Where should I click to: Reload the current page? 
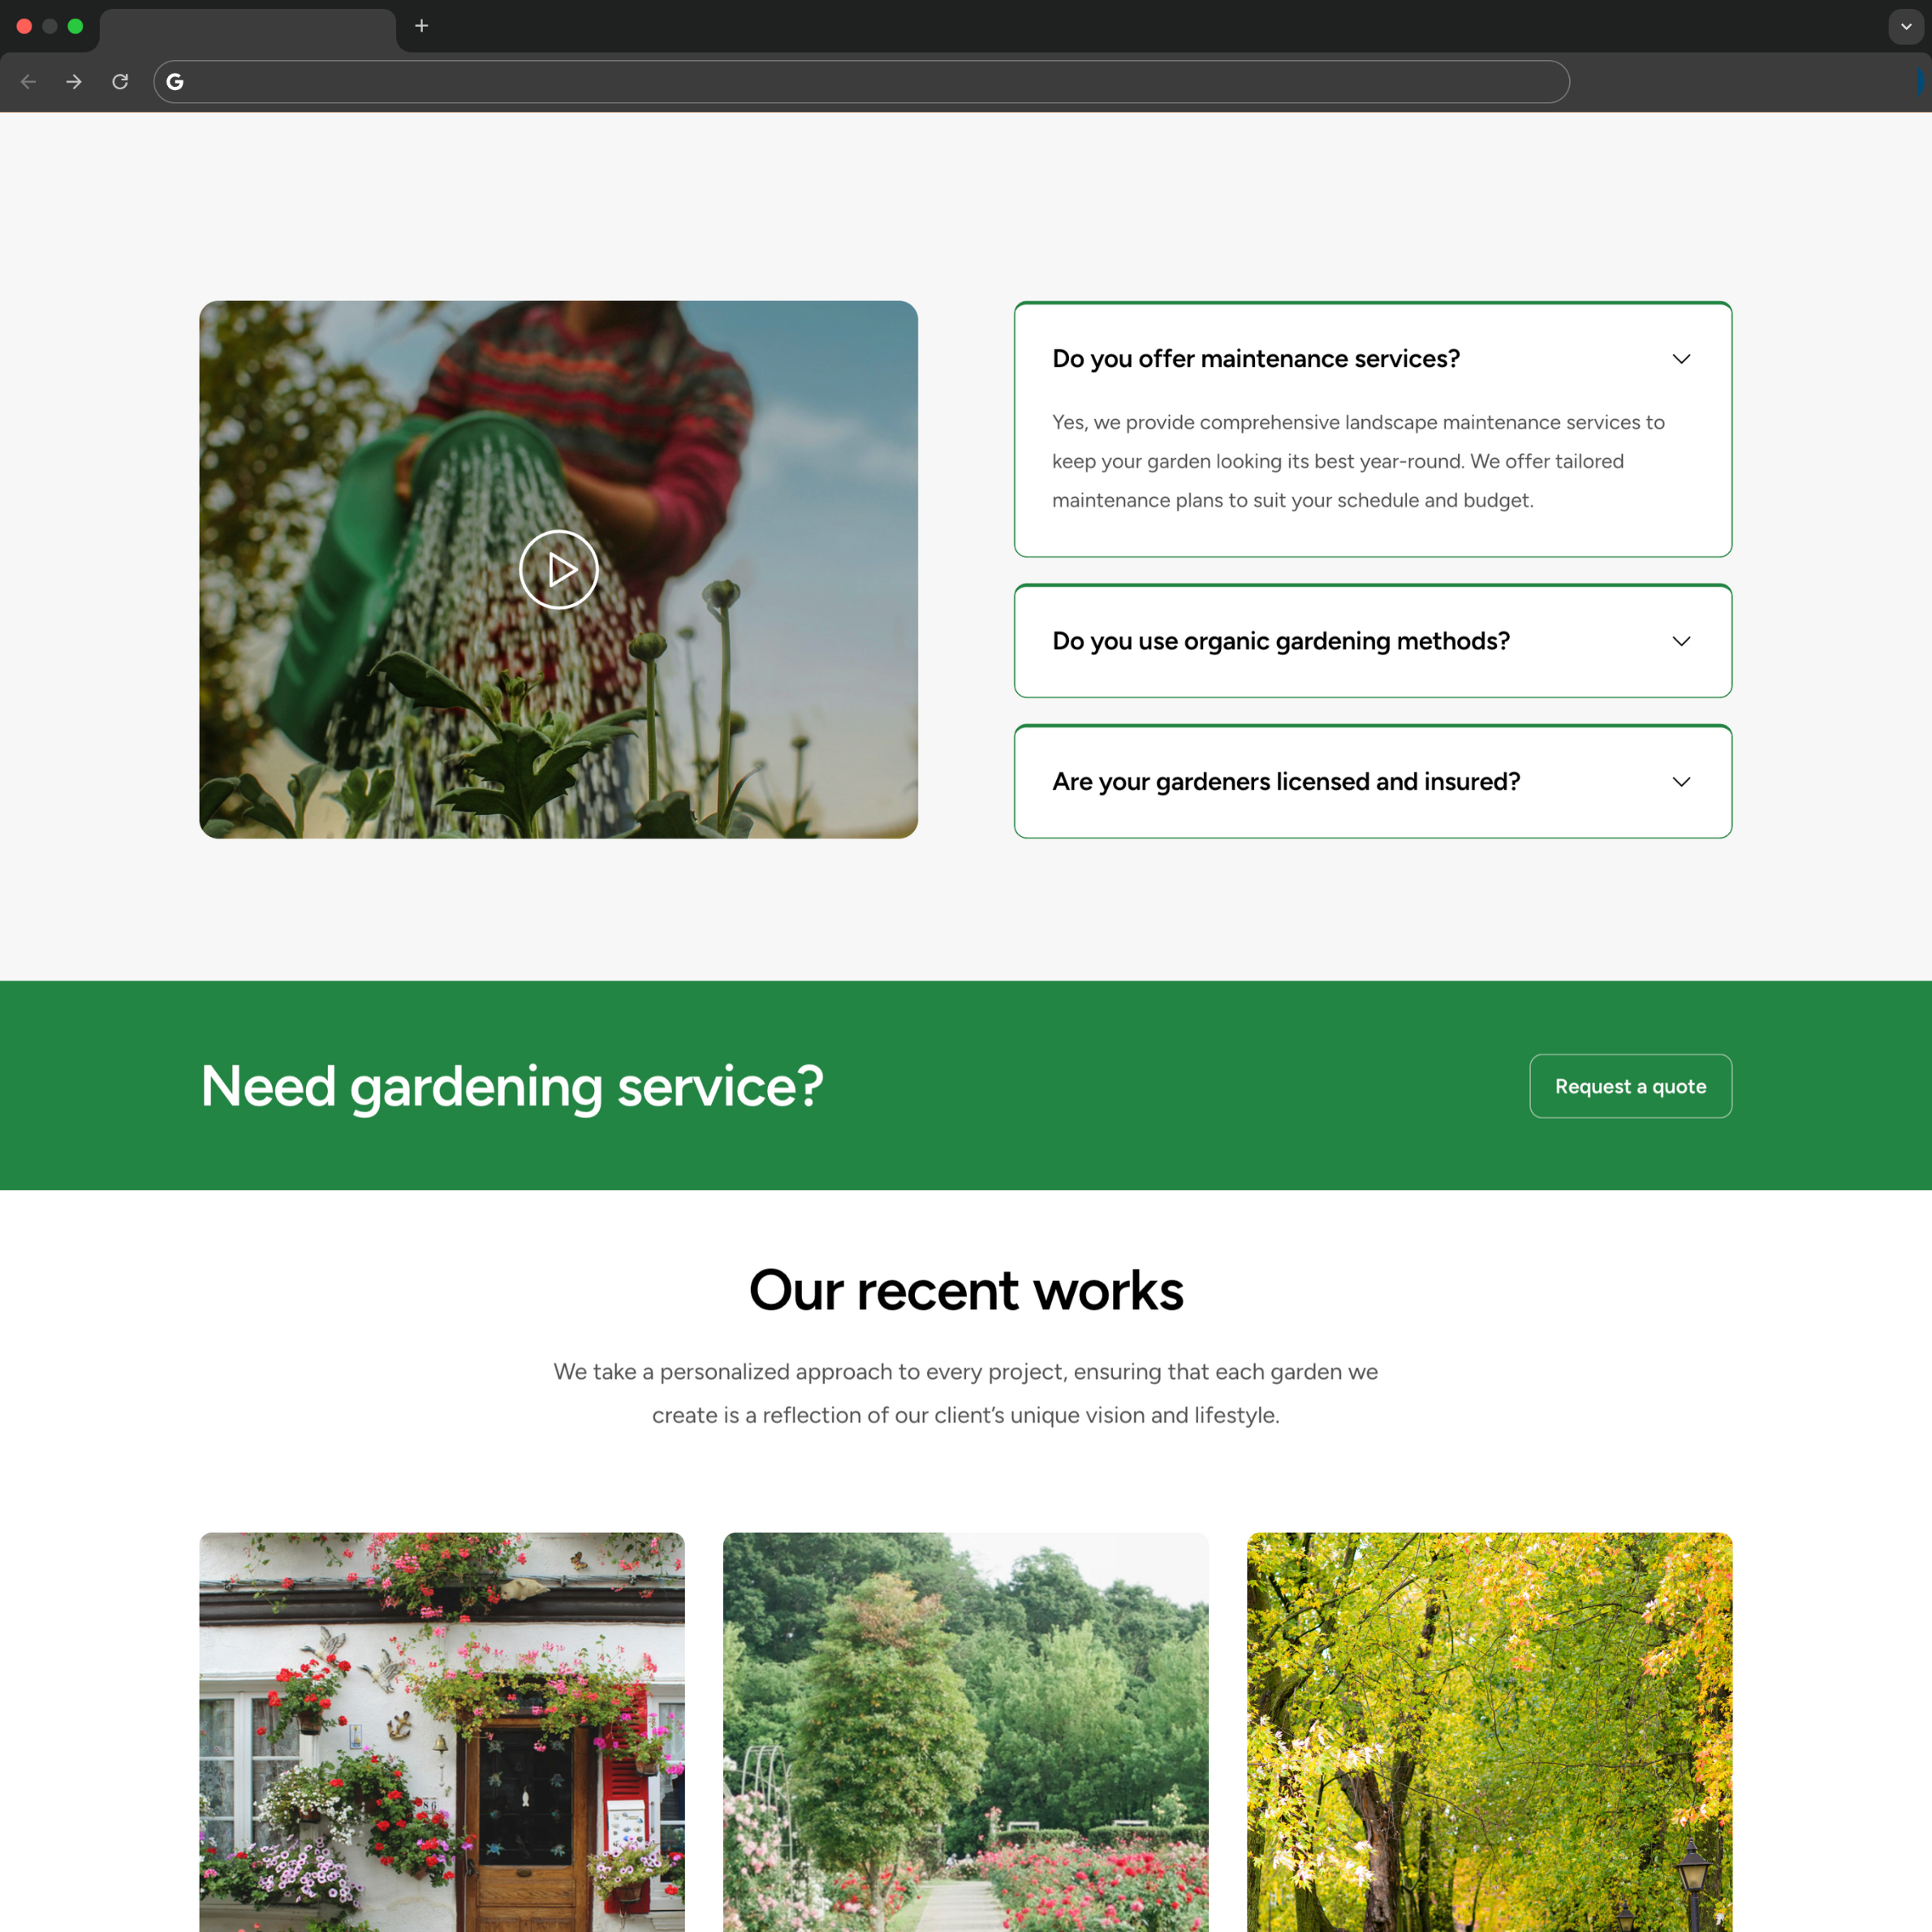(x=120, y=81)
